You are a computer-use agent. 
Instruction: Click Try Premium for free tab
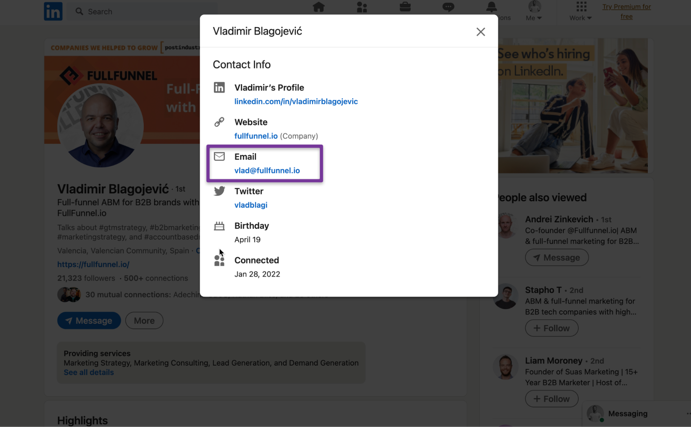point(627,11)
